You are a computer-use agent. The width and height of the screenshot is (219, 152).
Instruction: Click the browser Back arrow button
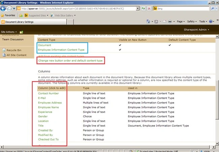tap(3, 9)
